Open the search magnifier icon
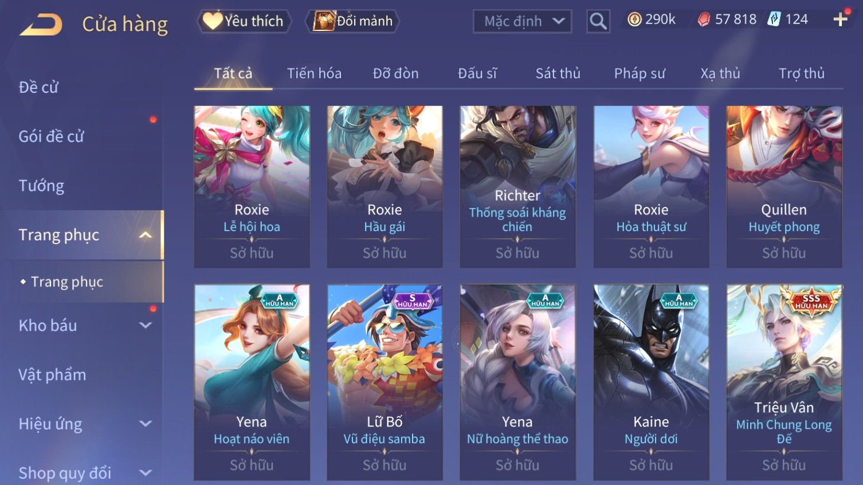Image resolution: width=863 pixels, height=485 pixels. pyautogui.click(x=598, y=21)
